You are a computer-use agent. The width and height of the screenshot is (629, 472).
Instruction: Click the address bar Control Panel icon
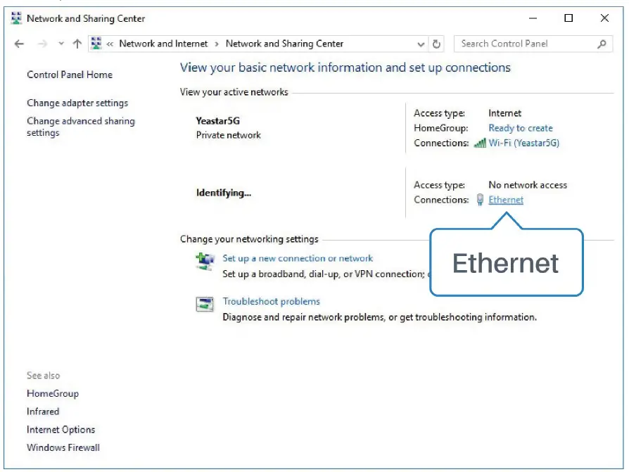pyautogui.click(x=96, y=44)
